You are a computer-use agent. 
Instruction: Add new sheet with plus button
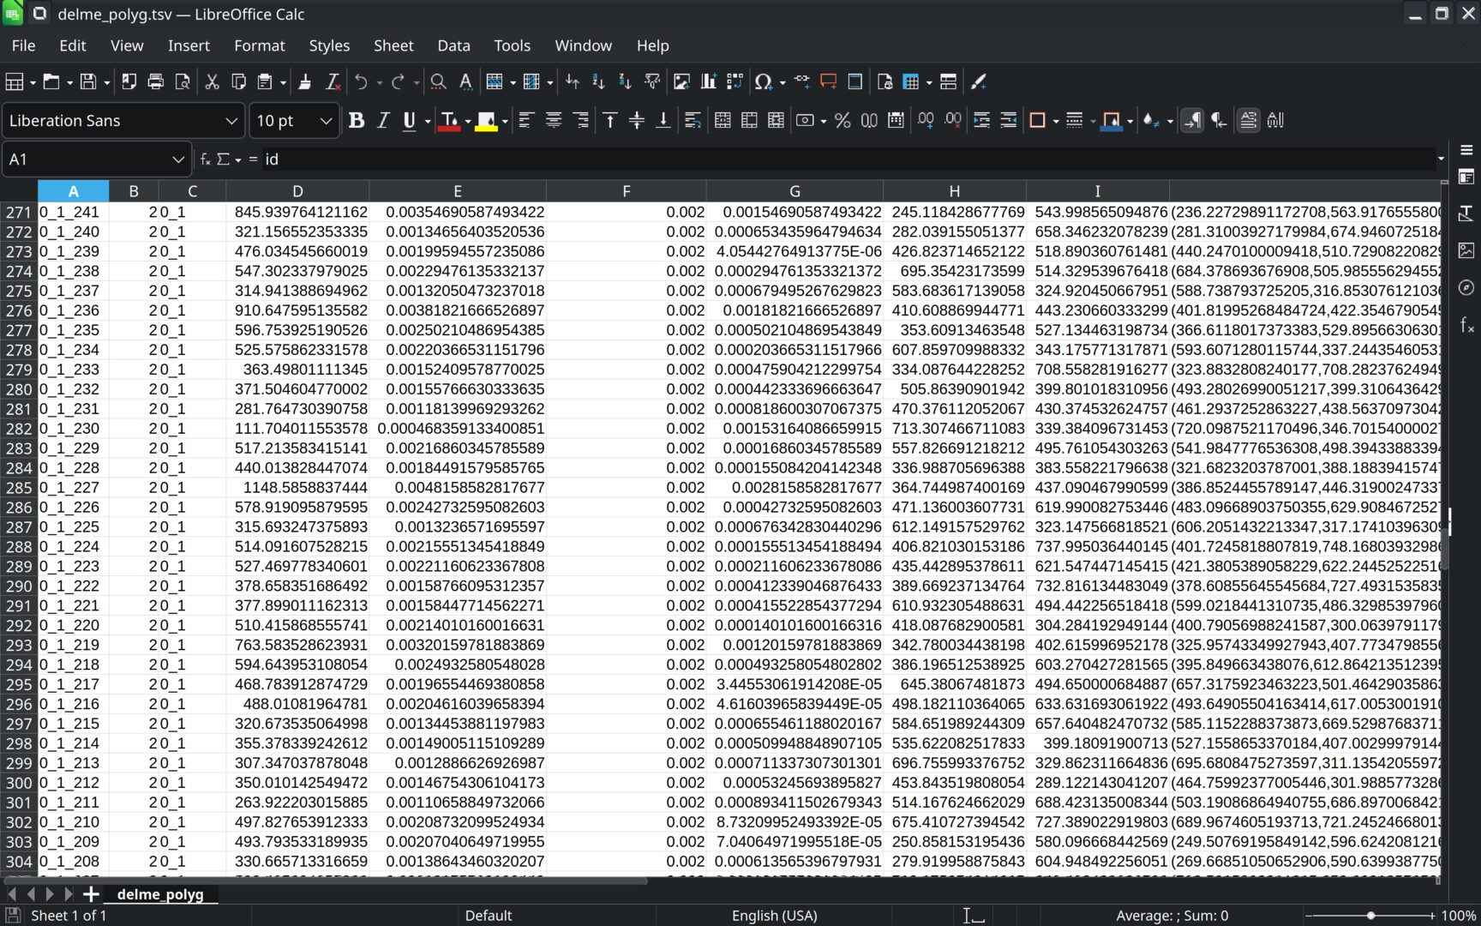[x=91, y=894]
